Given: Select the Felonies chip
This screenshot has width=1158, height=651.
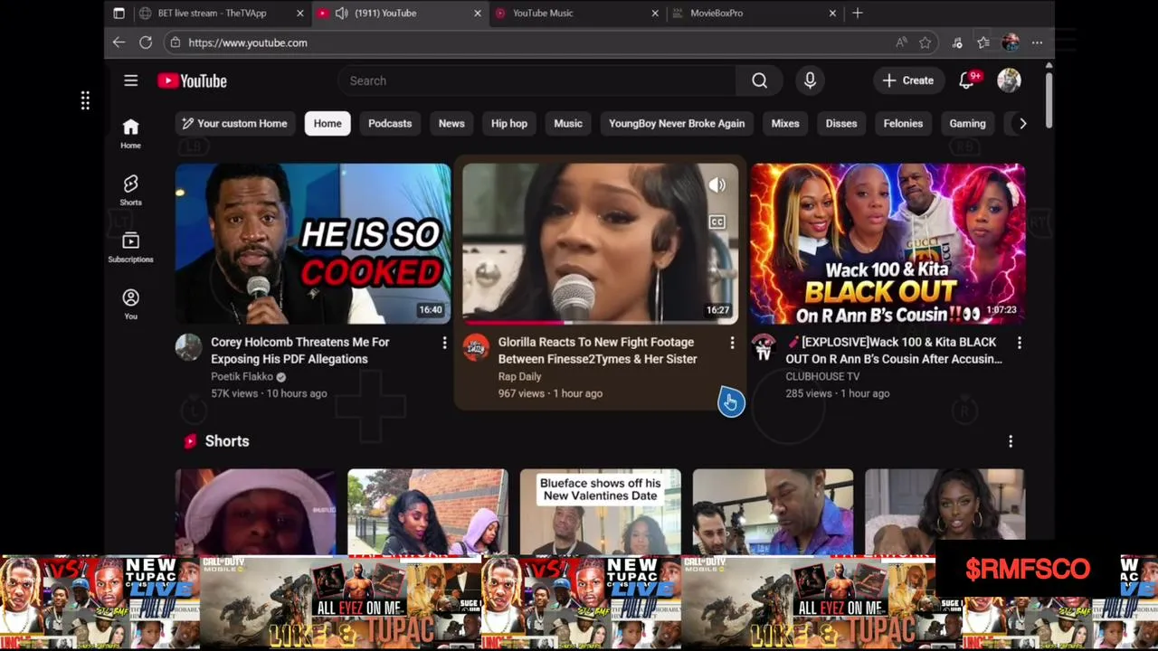Looking at the screenshot, I should pyautogui.click(x=903, y=124).
